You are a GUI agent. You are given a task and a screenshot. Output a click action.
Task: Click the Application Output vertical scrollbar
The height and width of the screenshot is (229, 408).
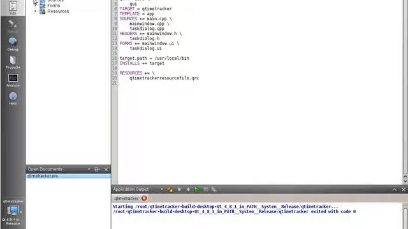(x=405, y=216)
